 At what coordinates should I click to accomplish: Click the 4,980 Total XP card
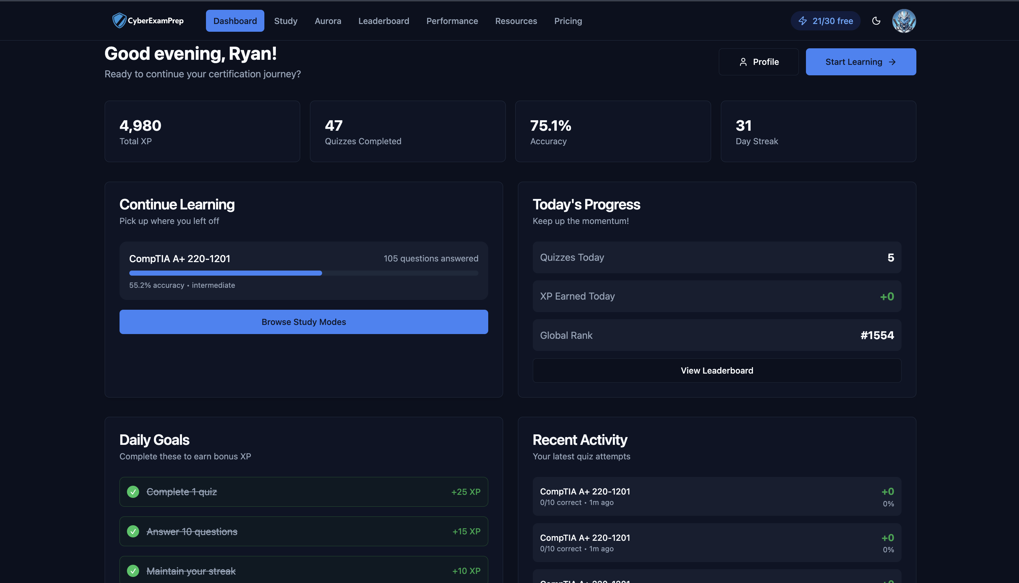click(x=202, y=131)
